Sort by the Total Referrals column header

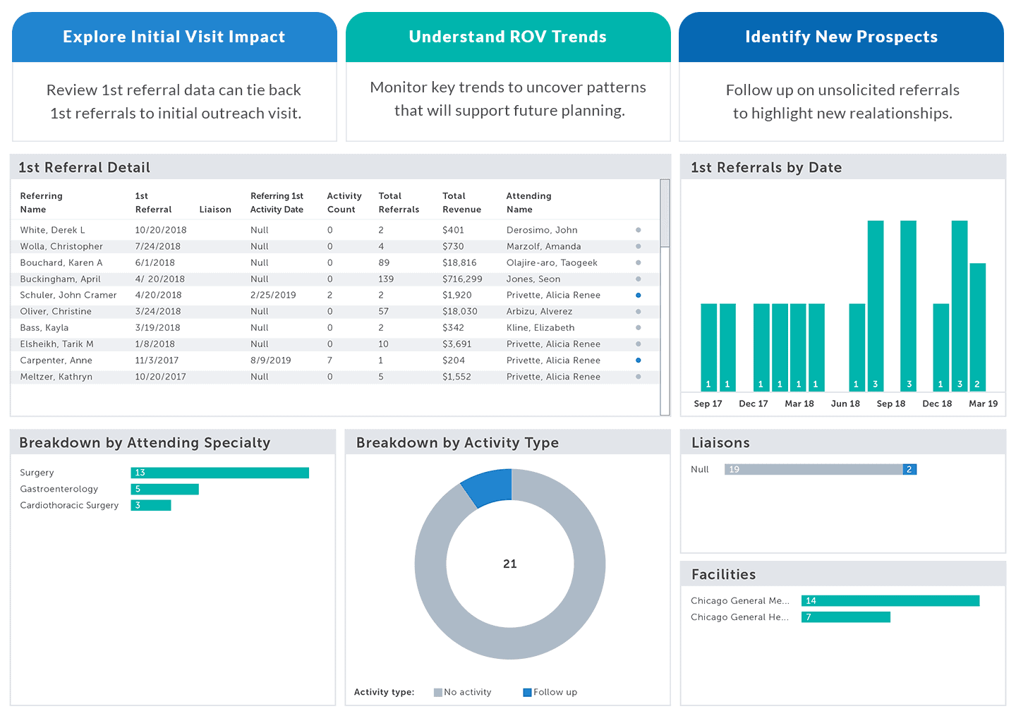399,203
